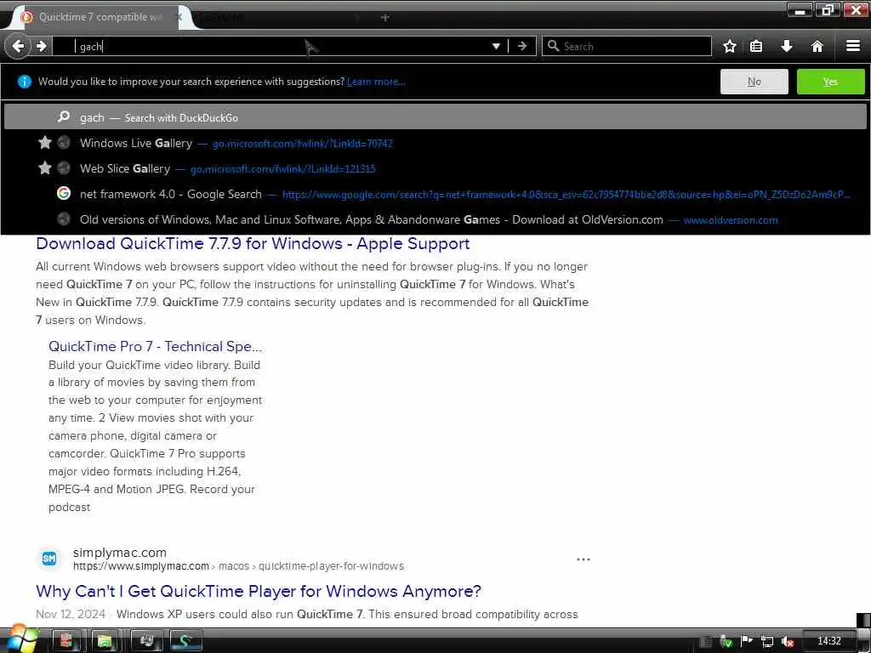The width and height of the screenshot is (871, 653).
Task: Open the Learn more... link
Action: tap(376, 82)
